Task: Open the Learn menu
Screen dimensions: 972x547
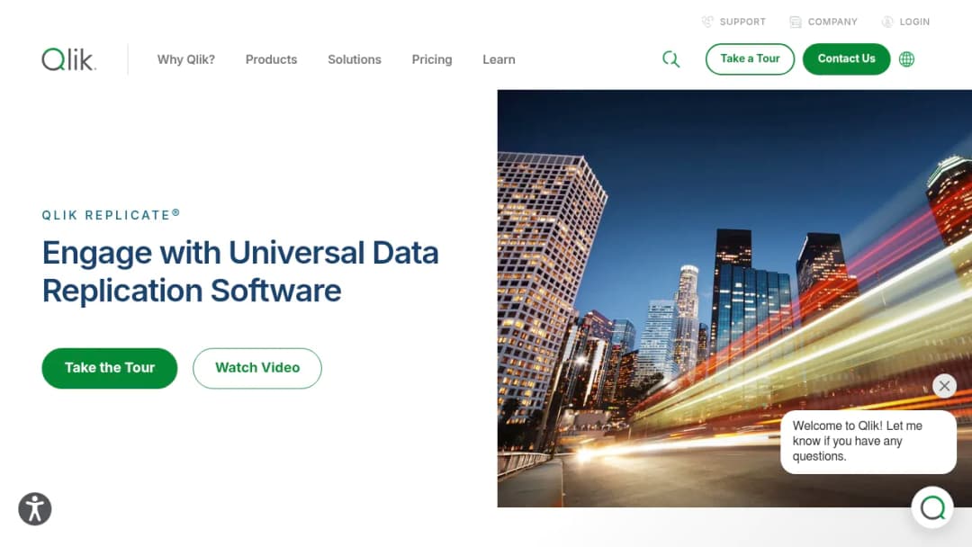Action: click(499, 59)
